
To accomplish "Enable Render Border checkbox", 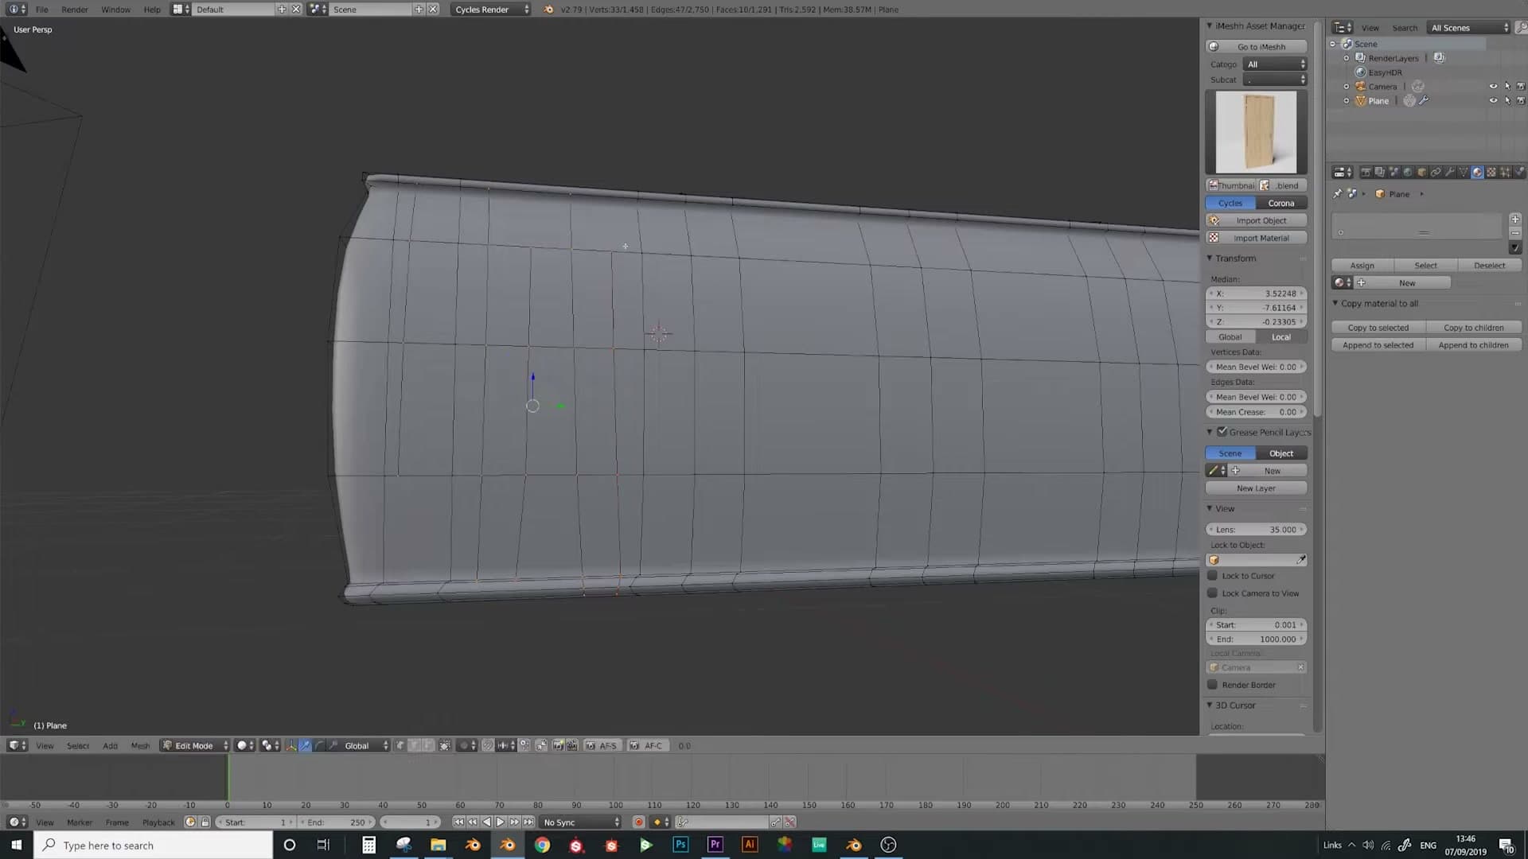I will (1213, 684).
